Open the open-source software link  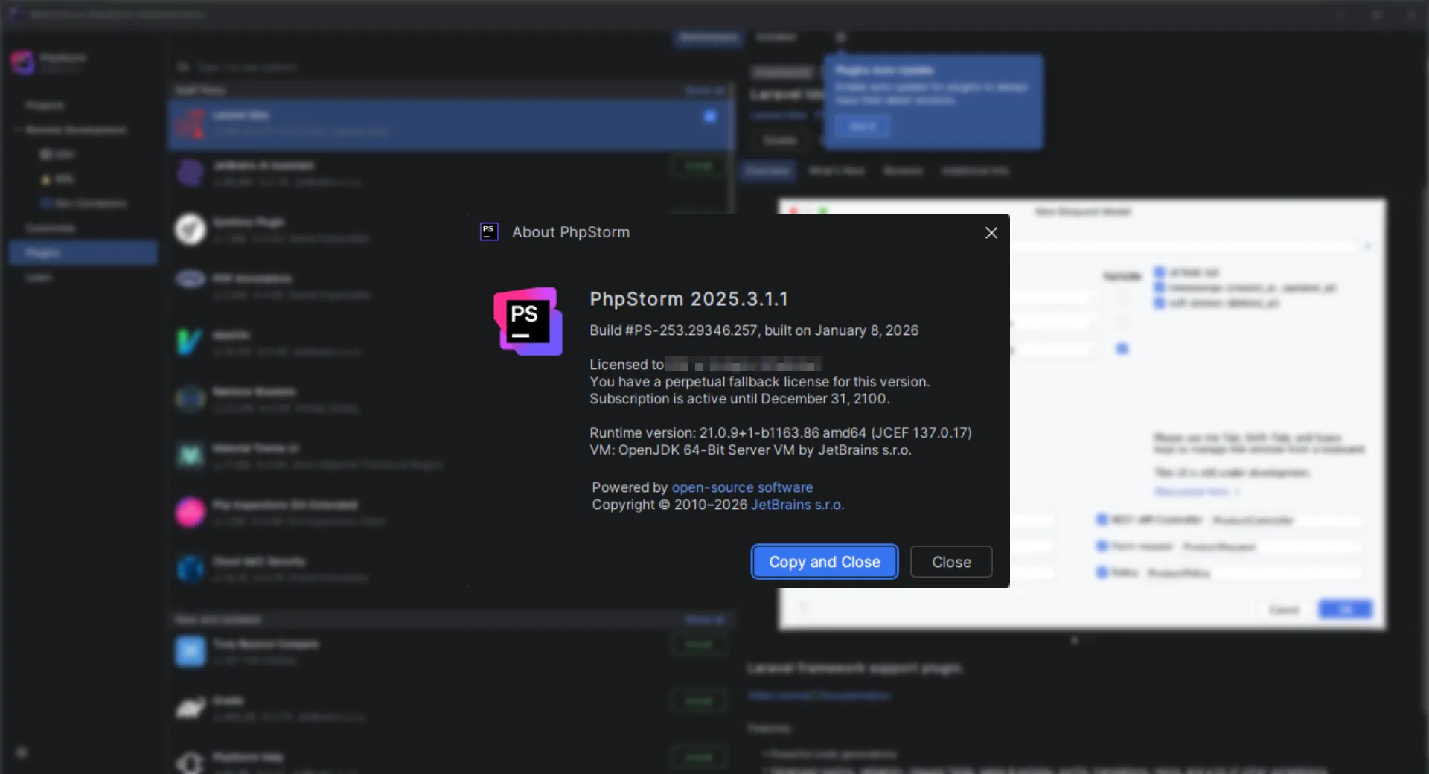click(x=742, y=487)
